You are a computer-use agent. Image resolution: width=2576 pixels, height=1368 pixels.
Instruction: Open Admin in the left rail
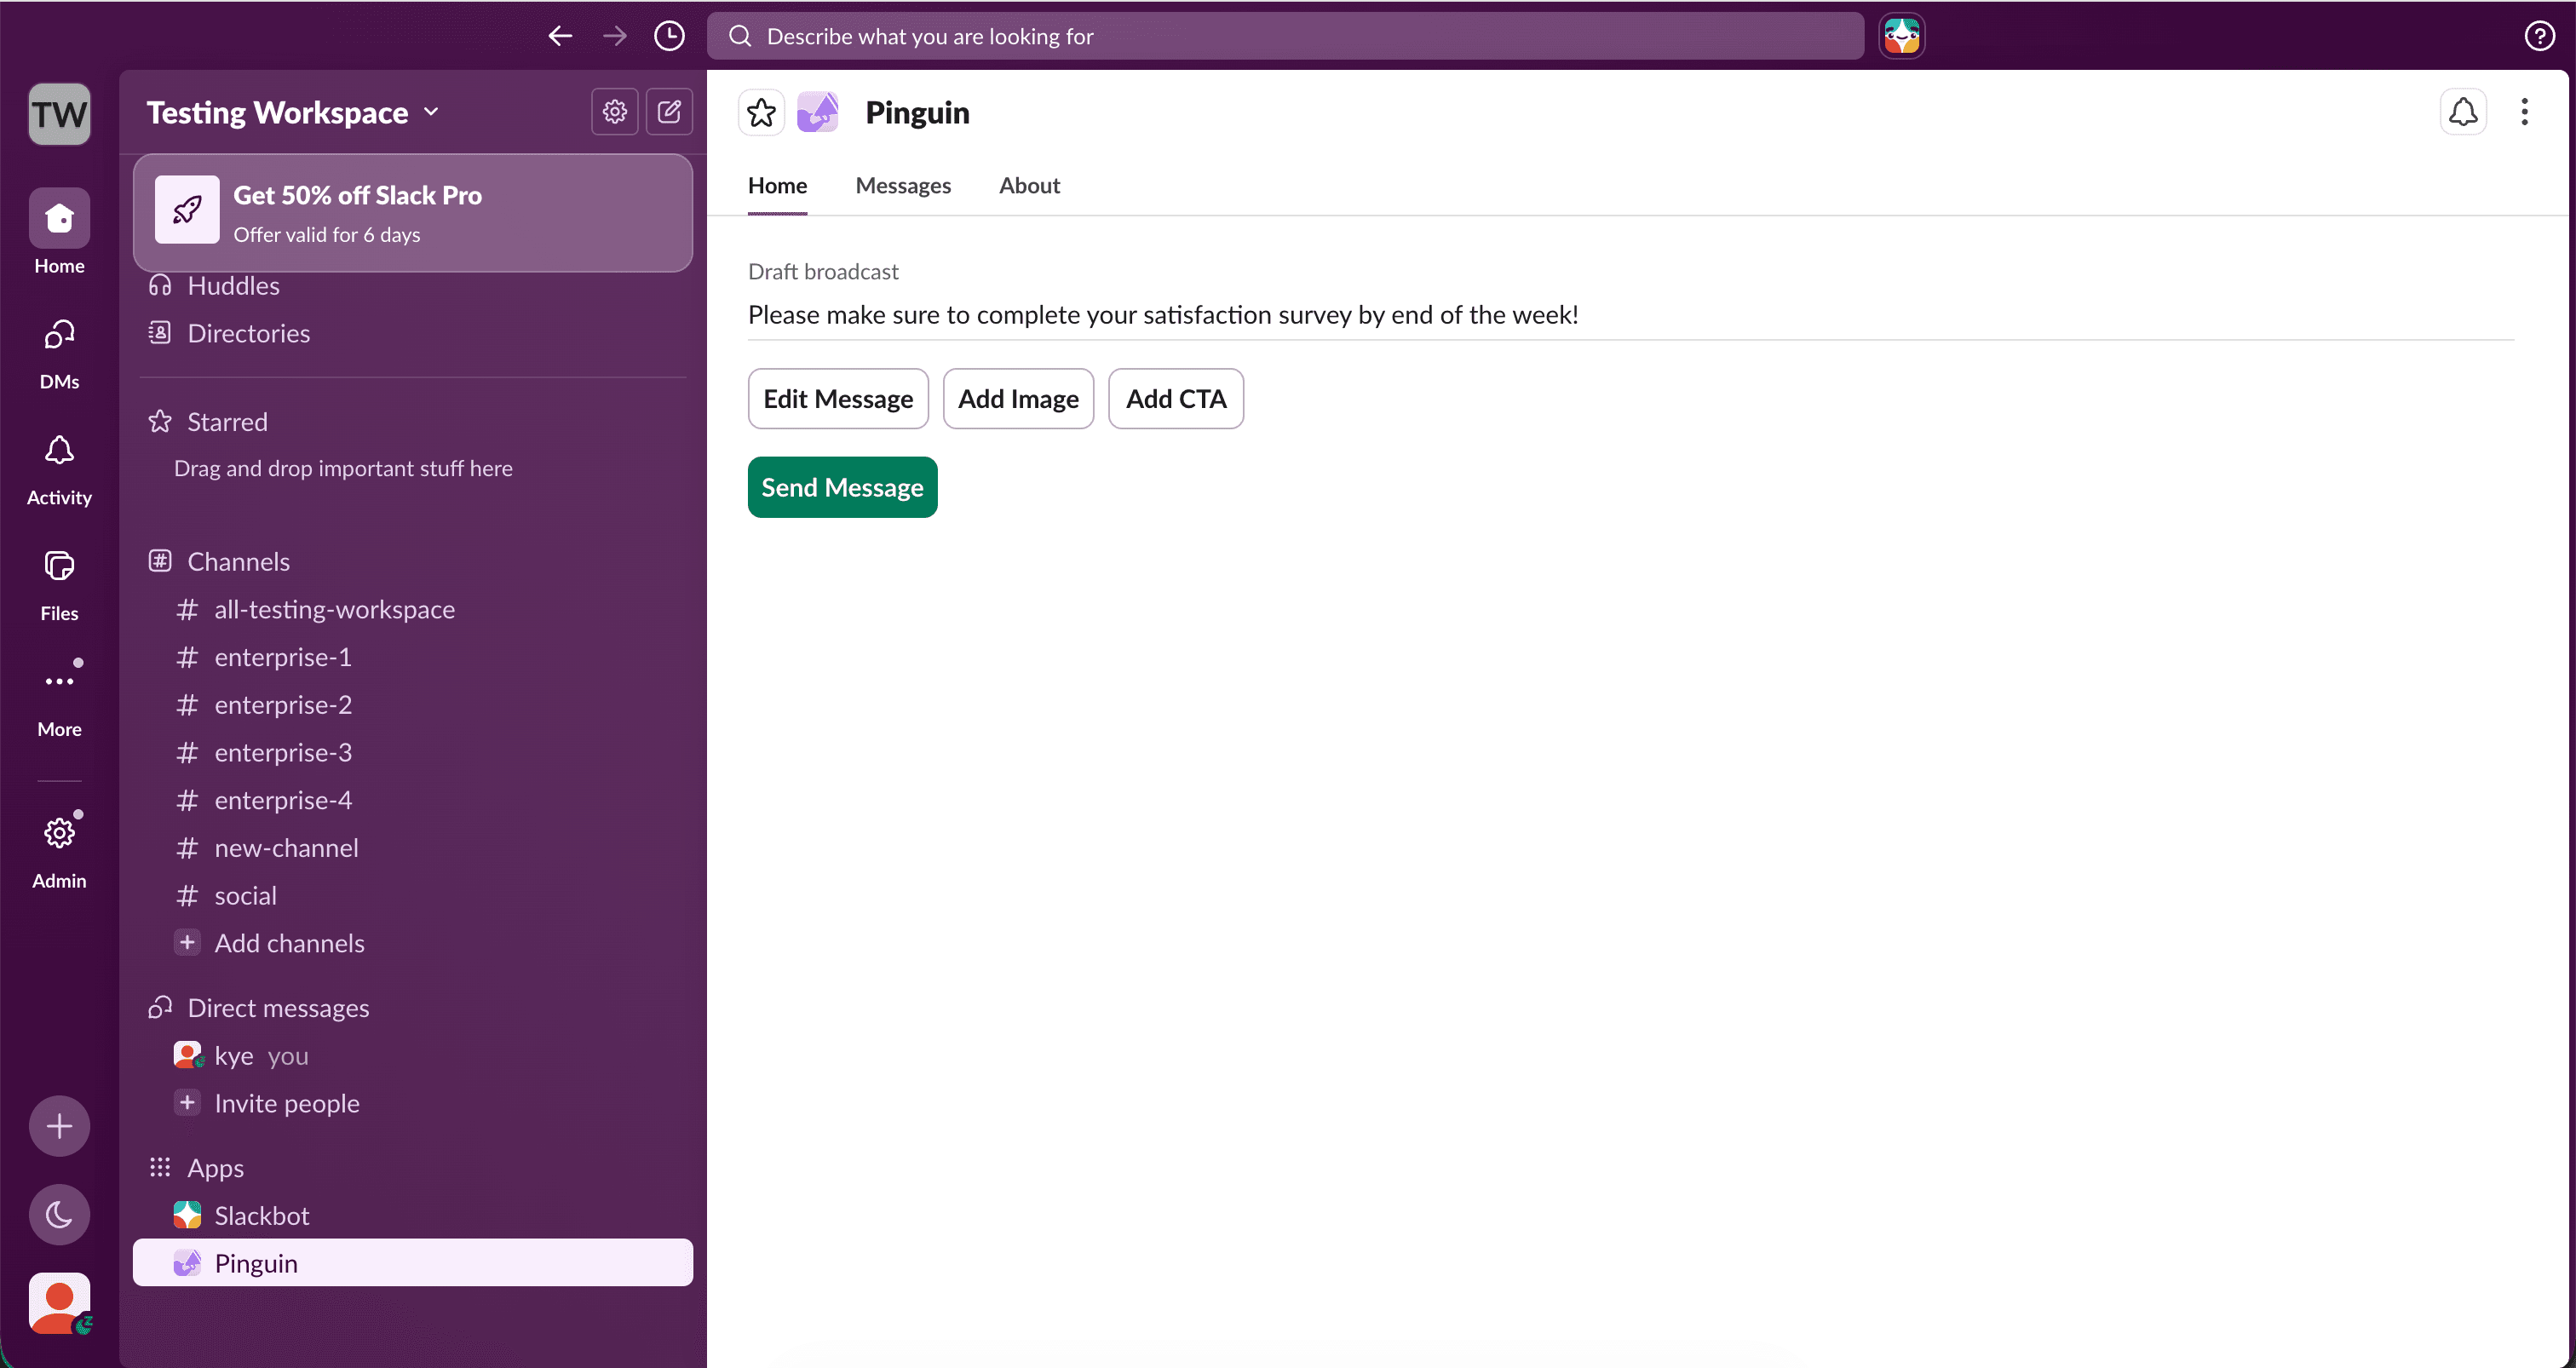[59, 850]
